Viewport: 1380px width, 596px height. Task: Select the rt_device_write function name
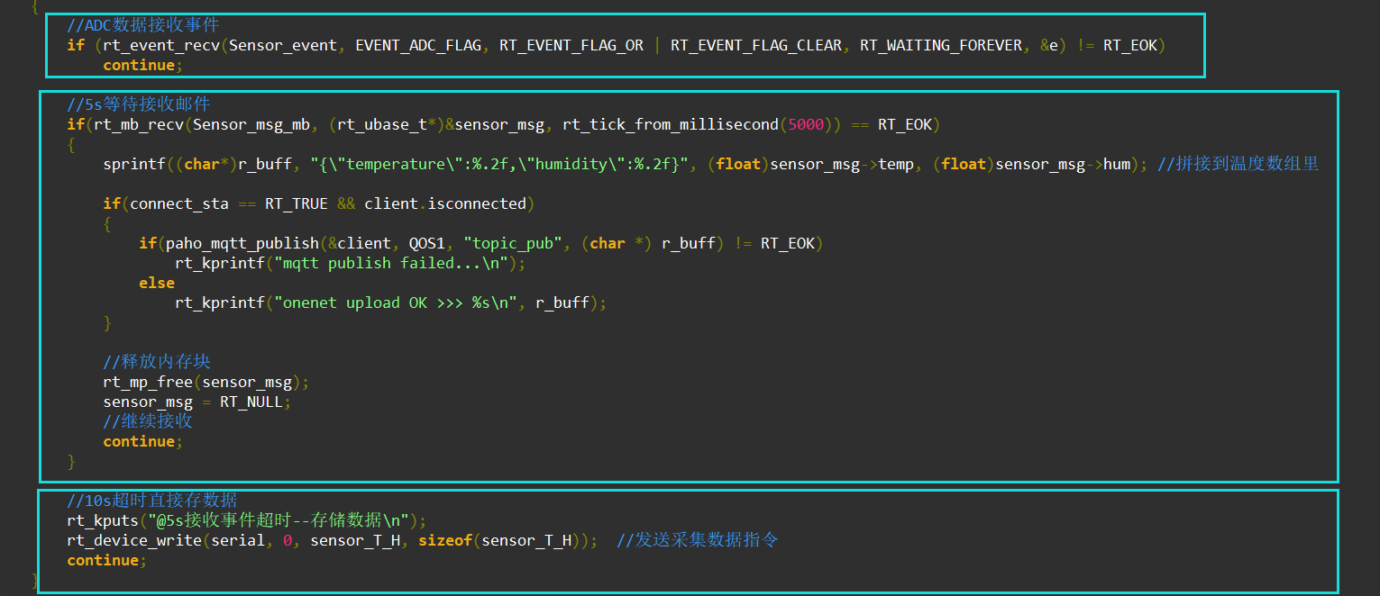[134, 540]
